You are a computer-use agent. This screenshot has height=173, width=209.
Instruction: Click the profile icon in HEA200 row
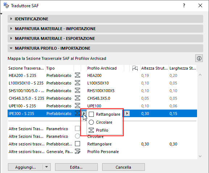point(78,75)
